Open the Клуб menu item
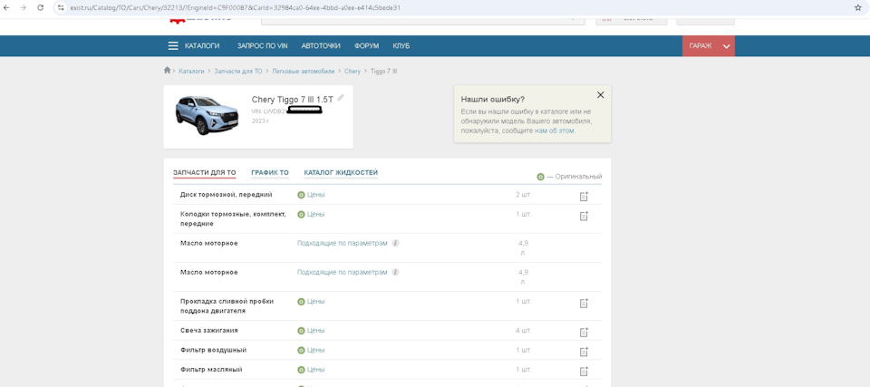 coord(401,46)
